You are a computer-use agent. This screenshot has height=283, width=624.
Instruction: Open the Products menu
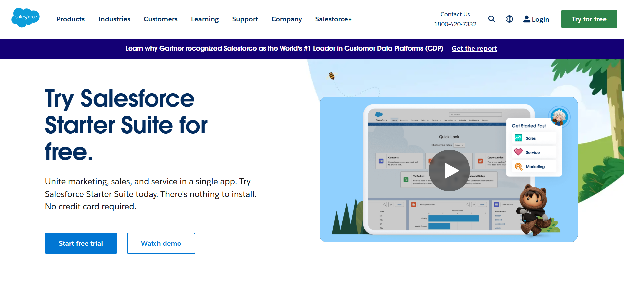[x=70, y=19]
